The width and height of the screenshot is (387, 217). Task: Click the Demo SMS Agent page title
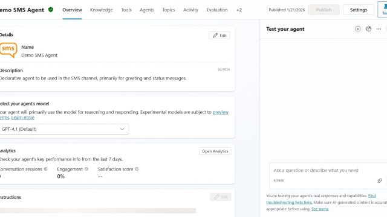coord(22,10)
